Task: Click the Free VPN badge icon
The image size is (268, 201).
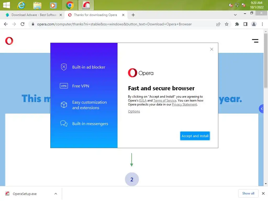Action: pyautogui.click(x=64, y=86)
